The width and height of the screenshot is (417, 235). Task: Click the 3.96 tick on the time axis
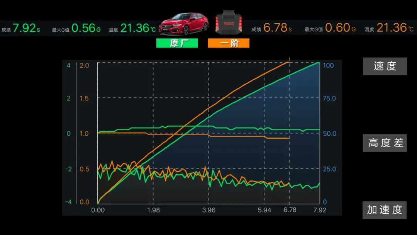pos(208,210)
